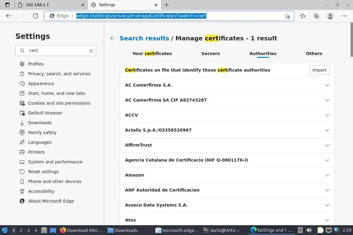The height and width of the screenshot is (235, 353).
Task: Close the Settings tab
Action: [x=156, y=5]
